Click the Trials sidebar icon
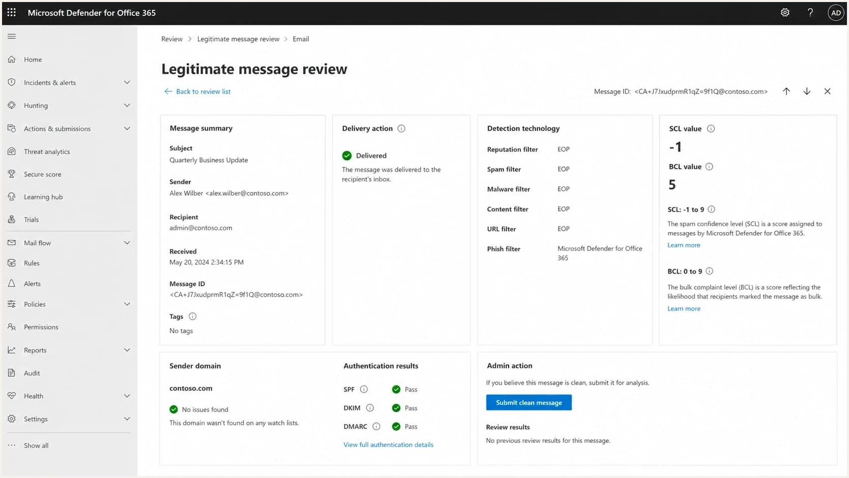Viewport: 849px width, 478px height. [x=12, y=219]
